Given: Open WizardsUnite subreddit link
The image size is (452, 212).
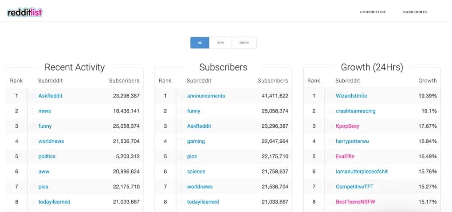Looking at the screenshot, I should [x=351, y=96].
